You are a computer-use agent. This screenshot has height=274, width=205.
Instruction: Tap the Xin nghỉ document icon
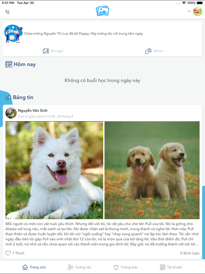(46, 51)
